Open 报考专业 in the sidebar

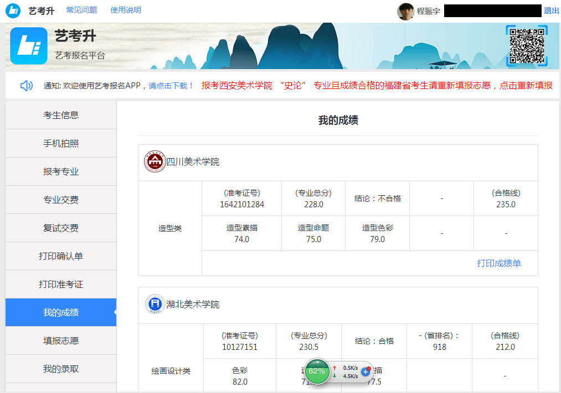pos(61,171)
